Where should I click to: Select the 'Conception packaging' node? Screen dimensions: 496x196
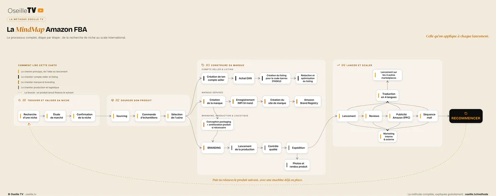pyautogui.click(x=217, y=125)
